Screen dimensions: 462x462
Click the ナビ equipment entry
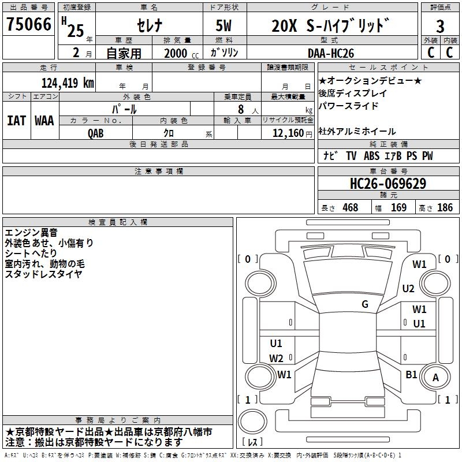[x=330, y=155]
